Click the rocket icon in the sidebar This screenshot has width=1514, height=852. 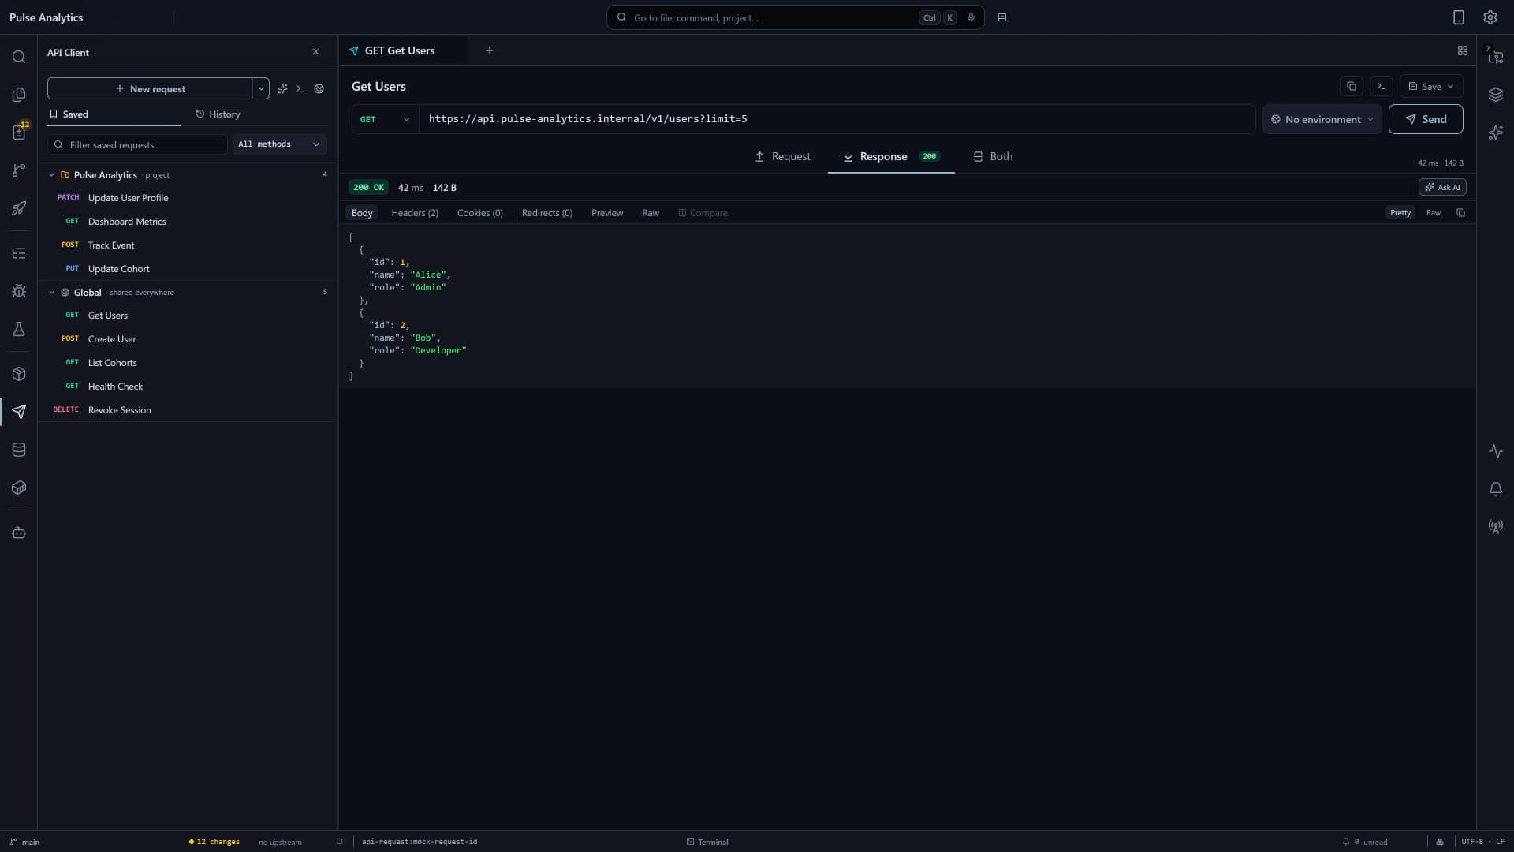tap(19, 208)
